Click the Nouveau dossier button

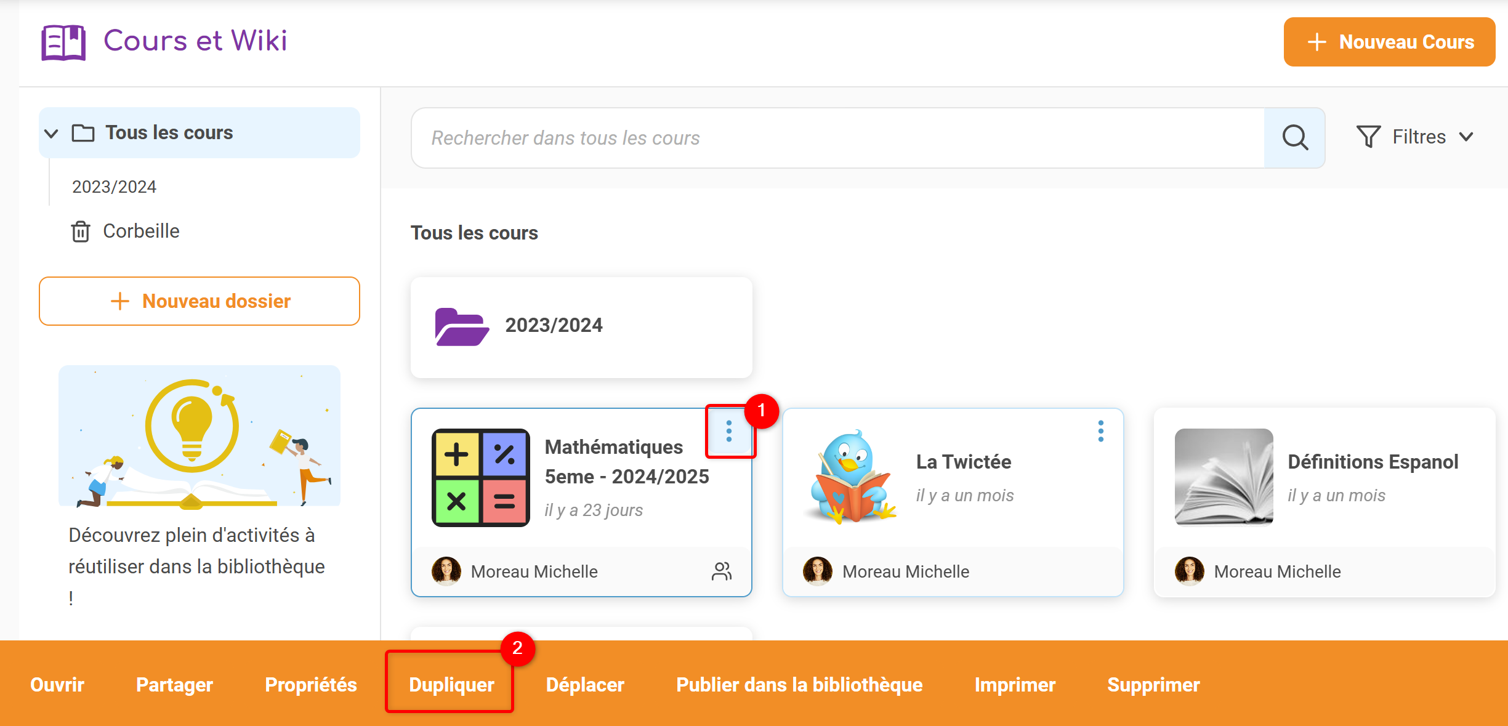[x=200, y=301]
